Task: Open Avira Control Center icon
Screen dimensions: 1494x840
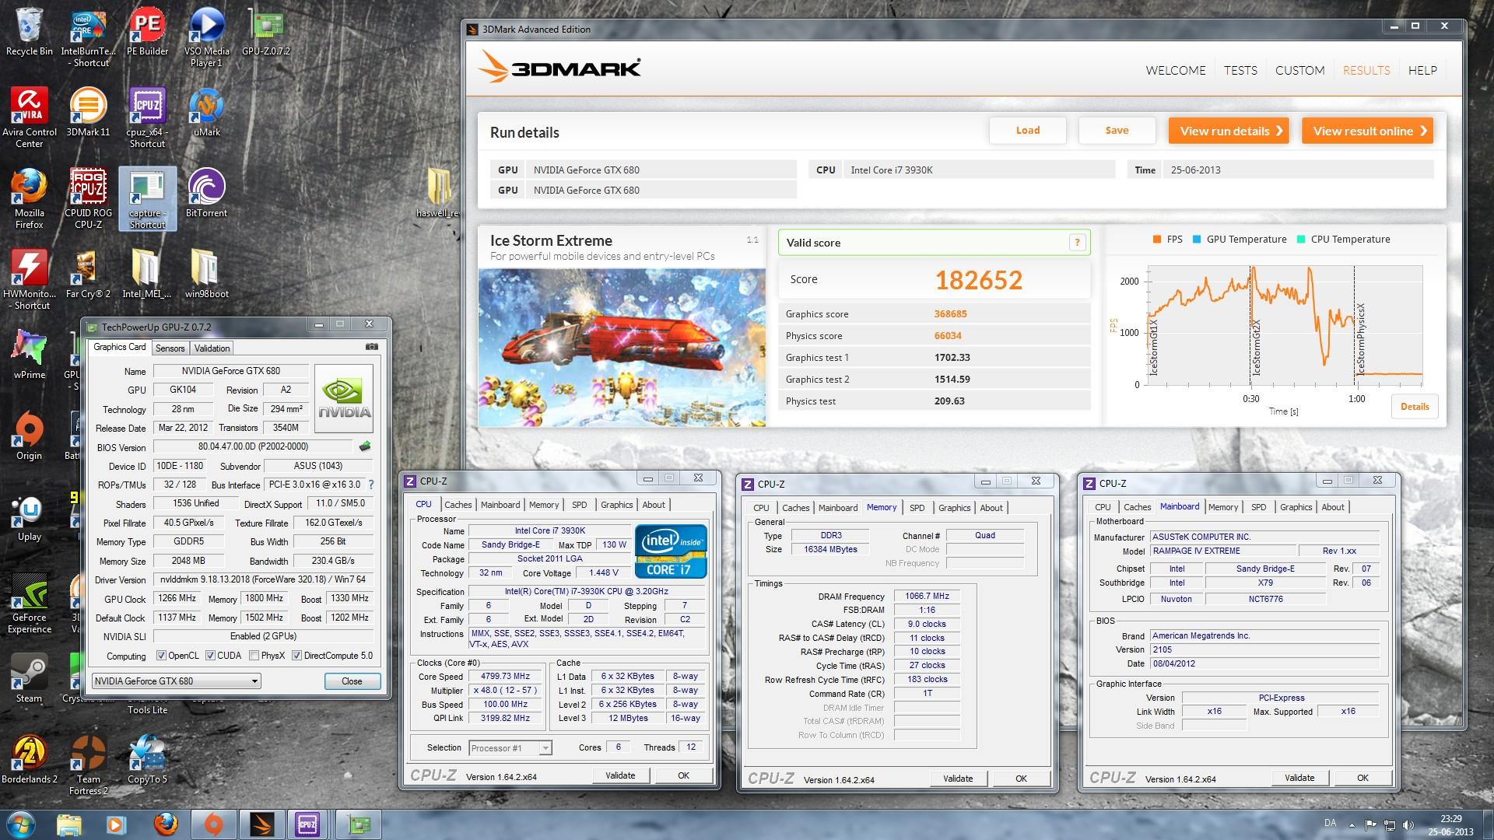Action: 29,117
